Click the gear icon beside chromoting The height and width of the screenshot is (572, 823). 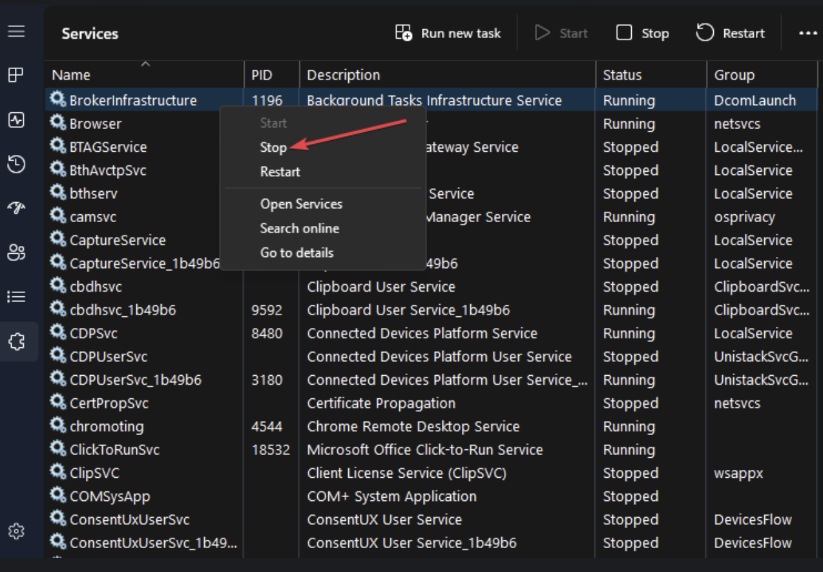58,425
